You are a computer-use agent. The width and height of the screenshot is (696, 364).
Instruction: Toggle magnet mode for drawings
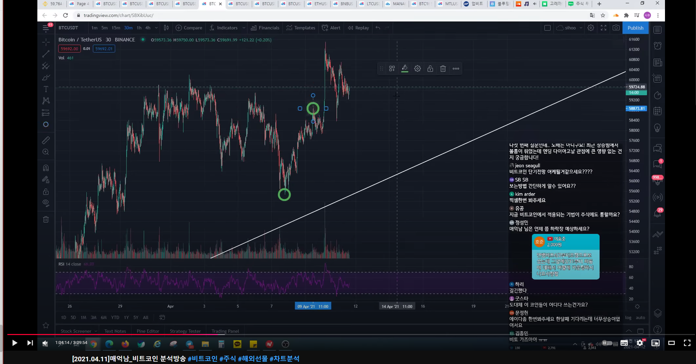pyautogui.click(x=46, y=168)
